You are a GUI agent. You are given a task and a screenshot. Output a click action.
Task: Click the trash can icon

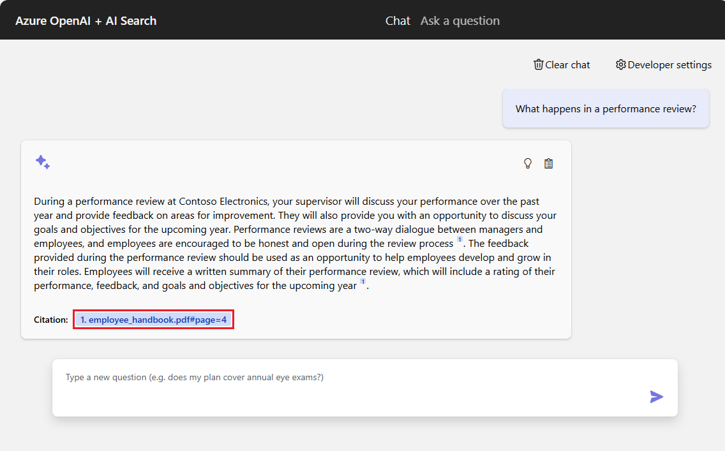(539, 64)
